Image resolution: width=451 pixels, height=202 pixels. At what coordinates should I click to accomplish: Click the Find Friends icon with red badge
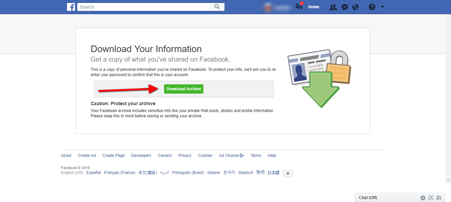click(299, 6)
